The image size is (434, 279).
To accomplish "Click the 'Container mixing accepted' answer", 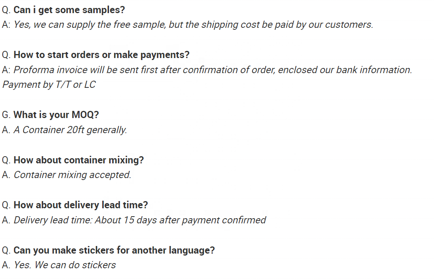I will (72, 175).
